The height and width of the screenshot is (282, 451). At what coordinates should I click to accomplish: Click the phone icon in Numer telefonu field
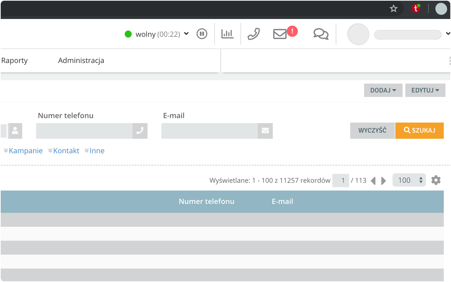140,131
